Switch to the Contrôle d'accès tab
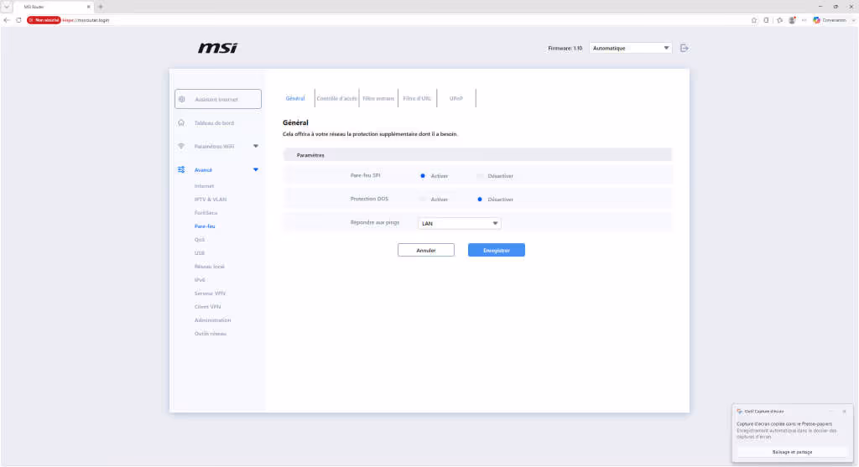 (336, 99)
